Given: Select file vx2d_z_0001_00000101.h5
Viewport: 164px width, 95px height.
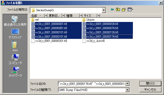Looking at the screenshot, I should tap(56, 32).
